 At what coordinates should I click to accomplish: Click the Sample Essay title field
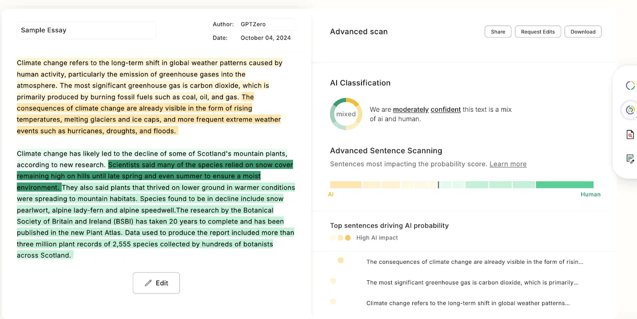(x=87, y=30)
